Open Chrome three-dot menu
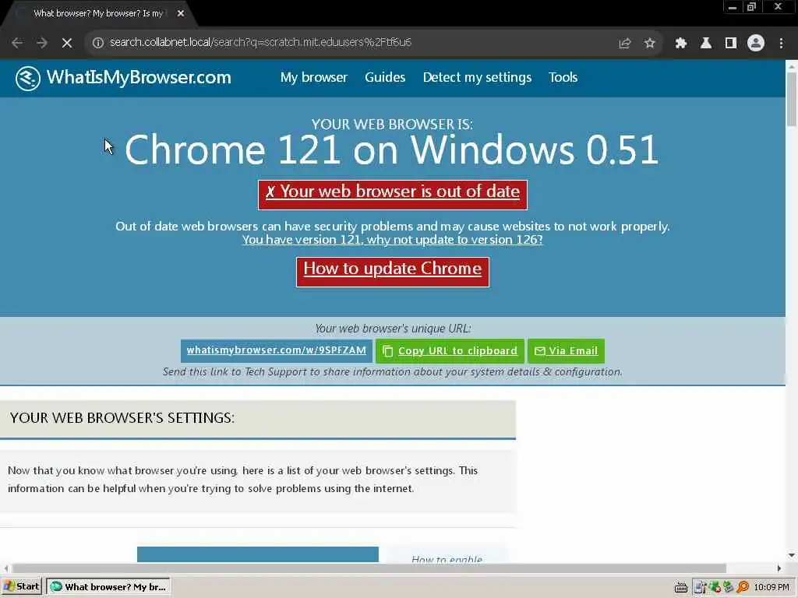This screenshot has width=798, height=598. (781, 44)
